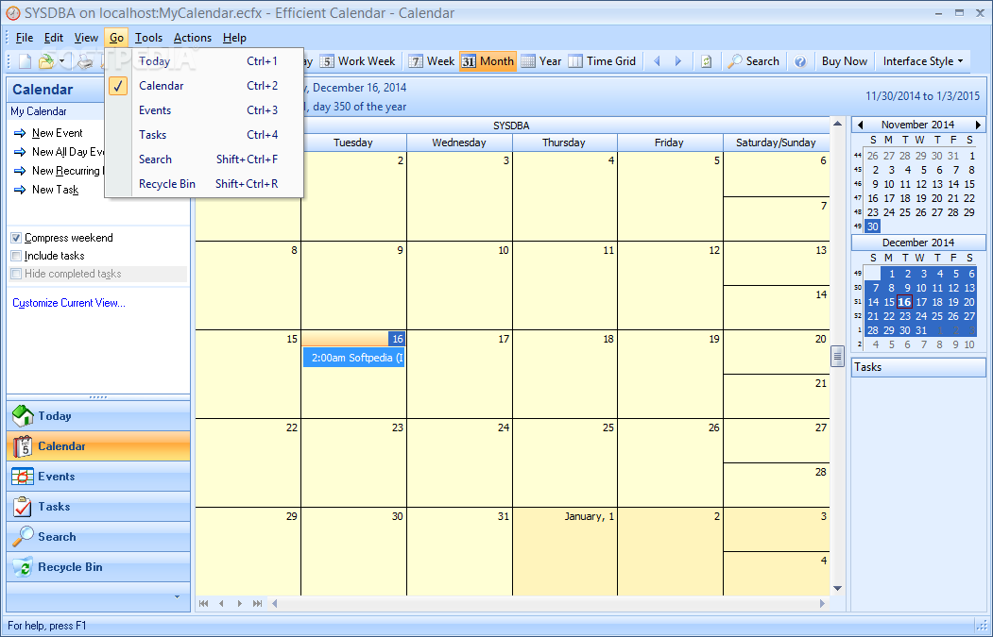Open the Help menu

[x=234, y=38]
